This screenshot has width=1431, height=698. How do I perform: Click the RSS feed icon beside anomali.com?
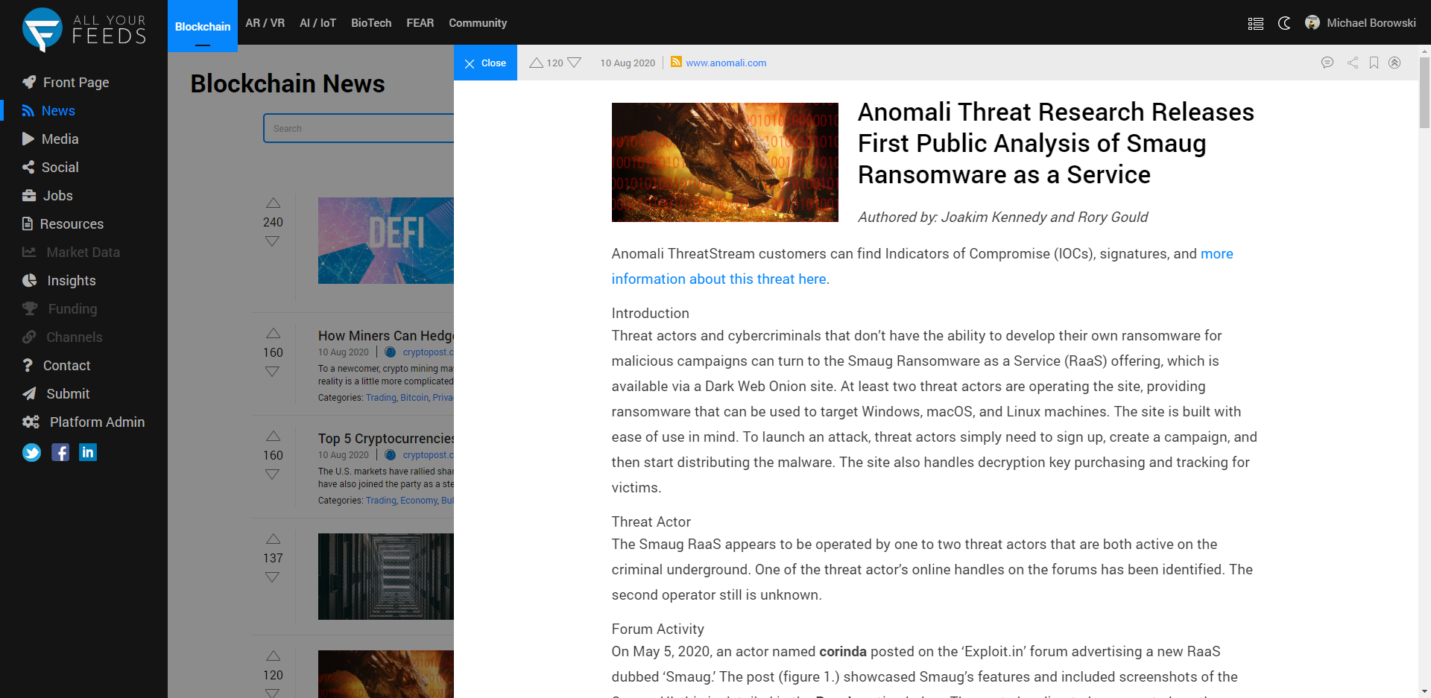click(676, 62)
